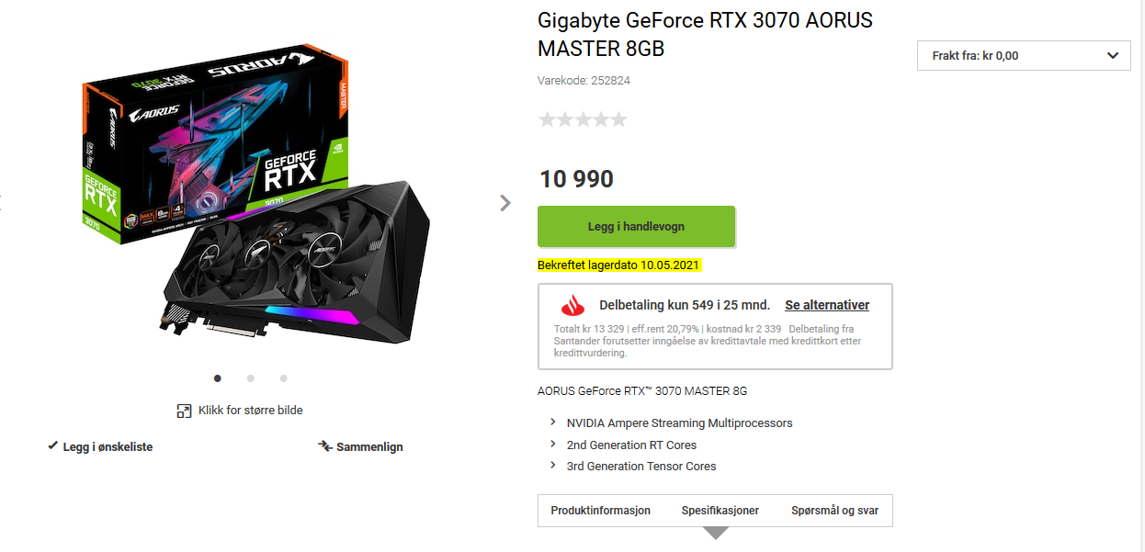Image resolution: width=1145 pixels, height=552 pixels.
Task: Open the Spørsmål og svar tab
Action: point(834,511)
